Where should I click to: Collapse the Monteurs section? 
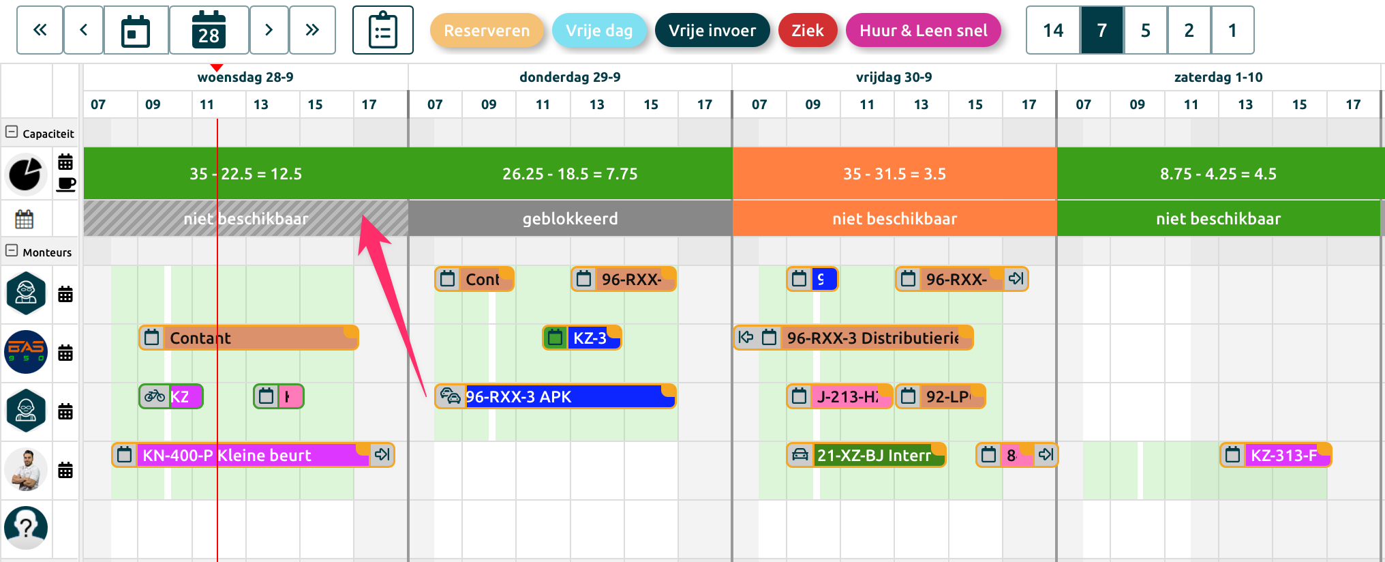click(x=12, y=250)
